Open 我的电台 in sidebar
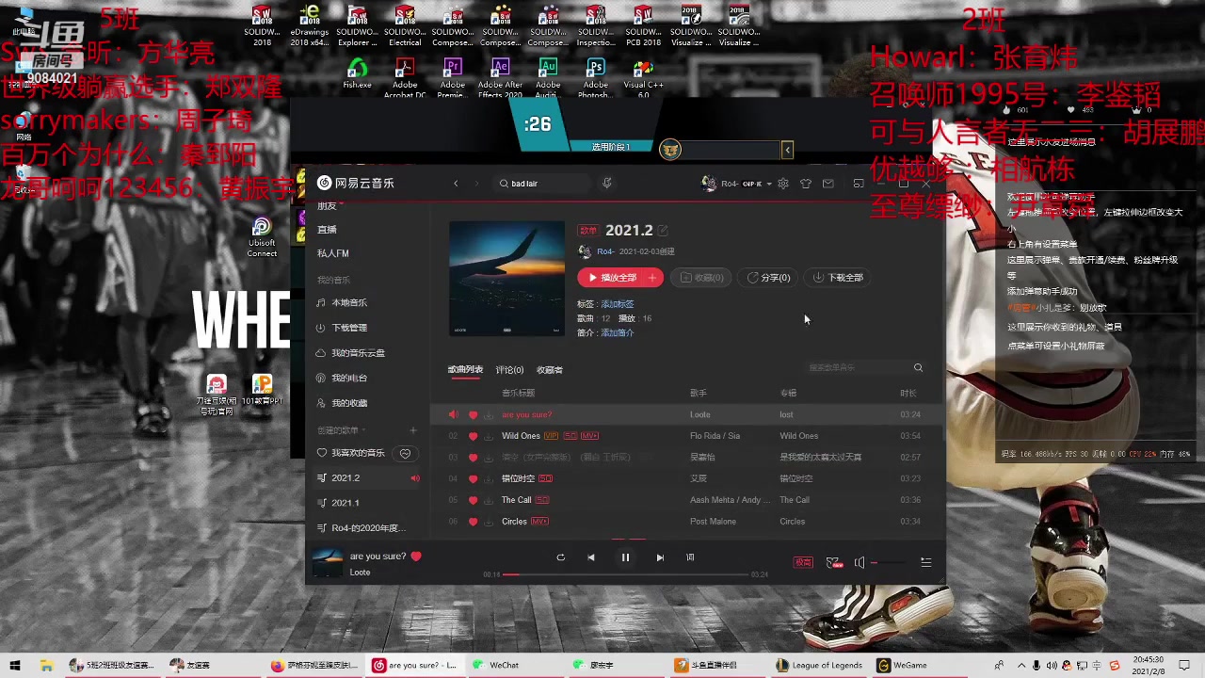Viewport: 1205px width, 678px height. tap(349, 378)
